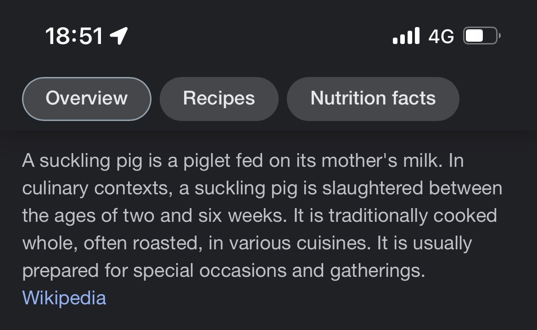Tap the 18:51 clock in status bar
The height and width of the screenshot is (330, 537).
(x=74, y=36)
